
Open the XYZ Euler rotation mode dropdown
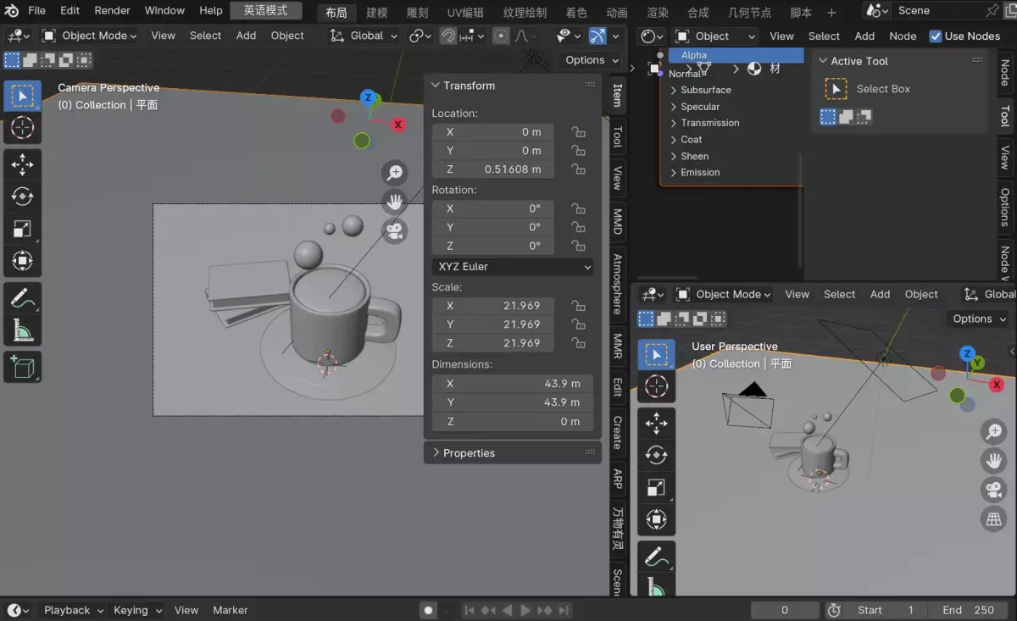click(x=513, y=266)
